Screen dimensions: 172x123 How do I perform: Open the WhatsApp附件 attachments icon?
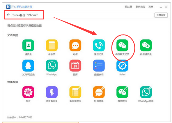[146, 92]
